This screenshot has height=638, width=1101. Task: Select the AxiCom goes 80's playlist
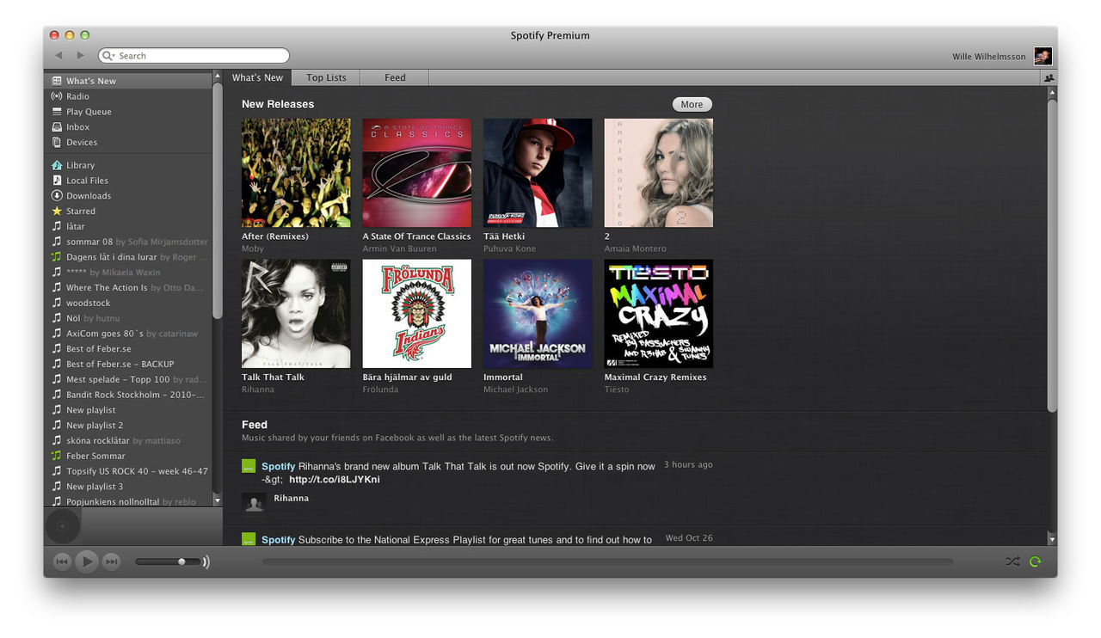pos(127,334)
